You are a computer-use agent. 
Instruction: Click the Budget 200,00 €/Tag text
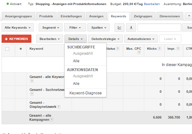[x=126, y=4]
